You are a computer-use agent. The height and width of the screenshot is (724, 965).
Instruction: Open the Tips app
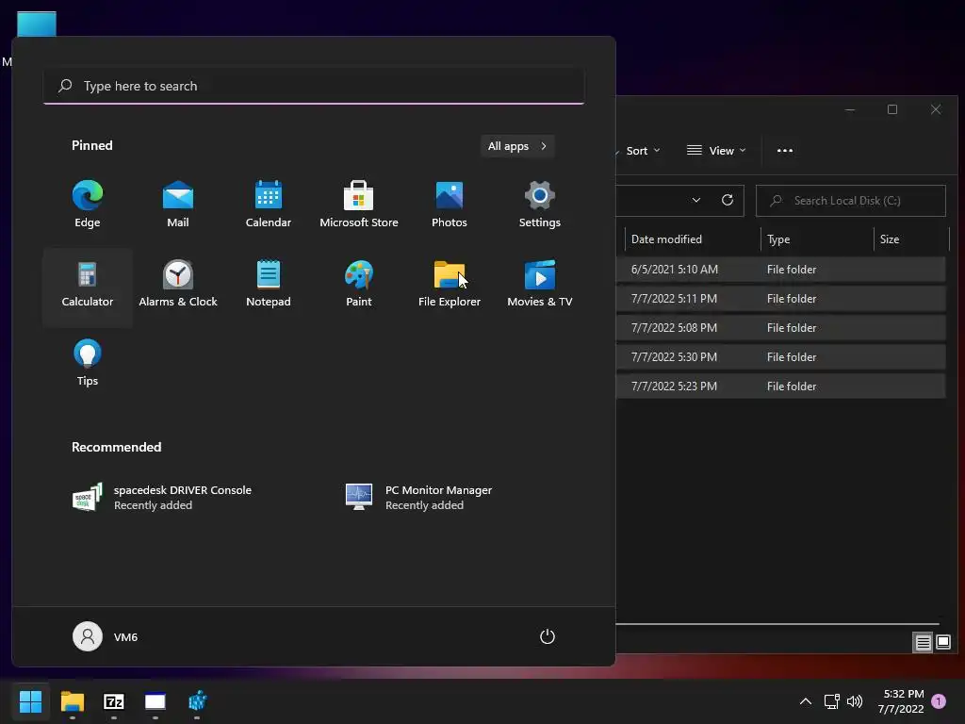click(x=88, y=363)
